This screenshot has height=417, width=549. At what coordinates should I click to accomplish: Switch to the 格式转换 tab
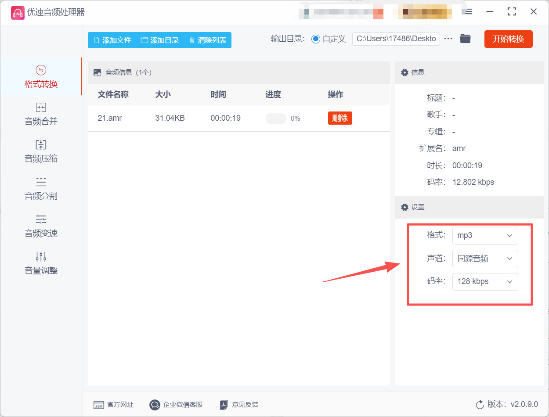coord(41,76)
